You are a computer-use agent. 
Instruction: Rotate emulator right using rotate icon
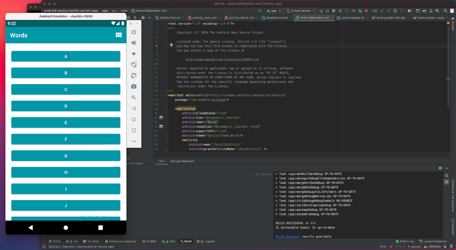click(x=134, y=76)
